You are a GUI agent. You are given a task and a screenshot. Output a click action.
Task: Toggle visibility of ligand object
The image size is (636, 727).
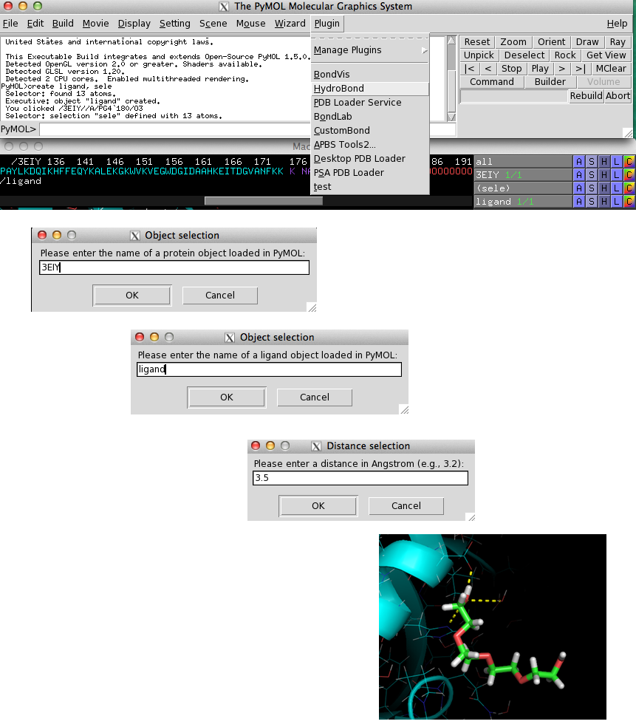523,202
